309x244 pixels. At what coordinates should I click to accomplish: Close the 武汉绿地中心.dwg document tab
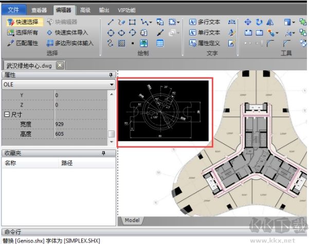(x=60, y=65)
